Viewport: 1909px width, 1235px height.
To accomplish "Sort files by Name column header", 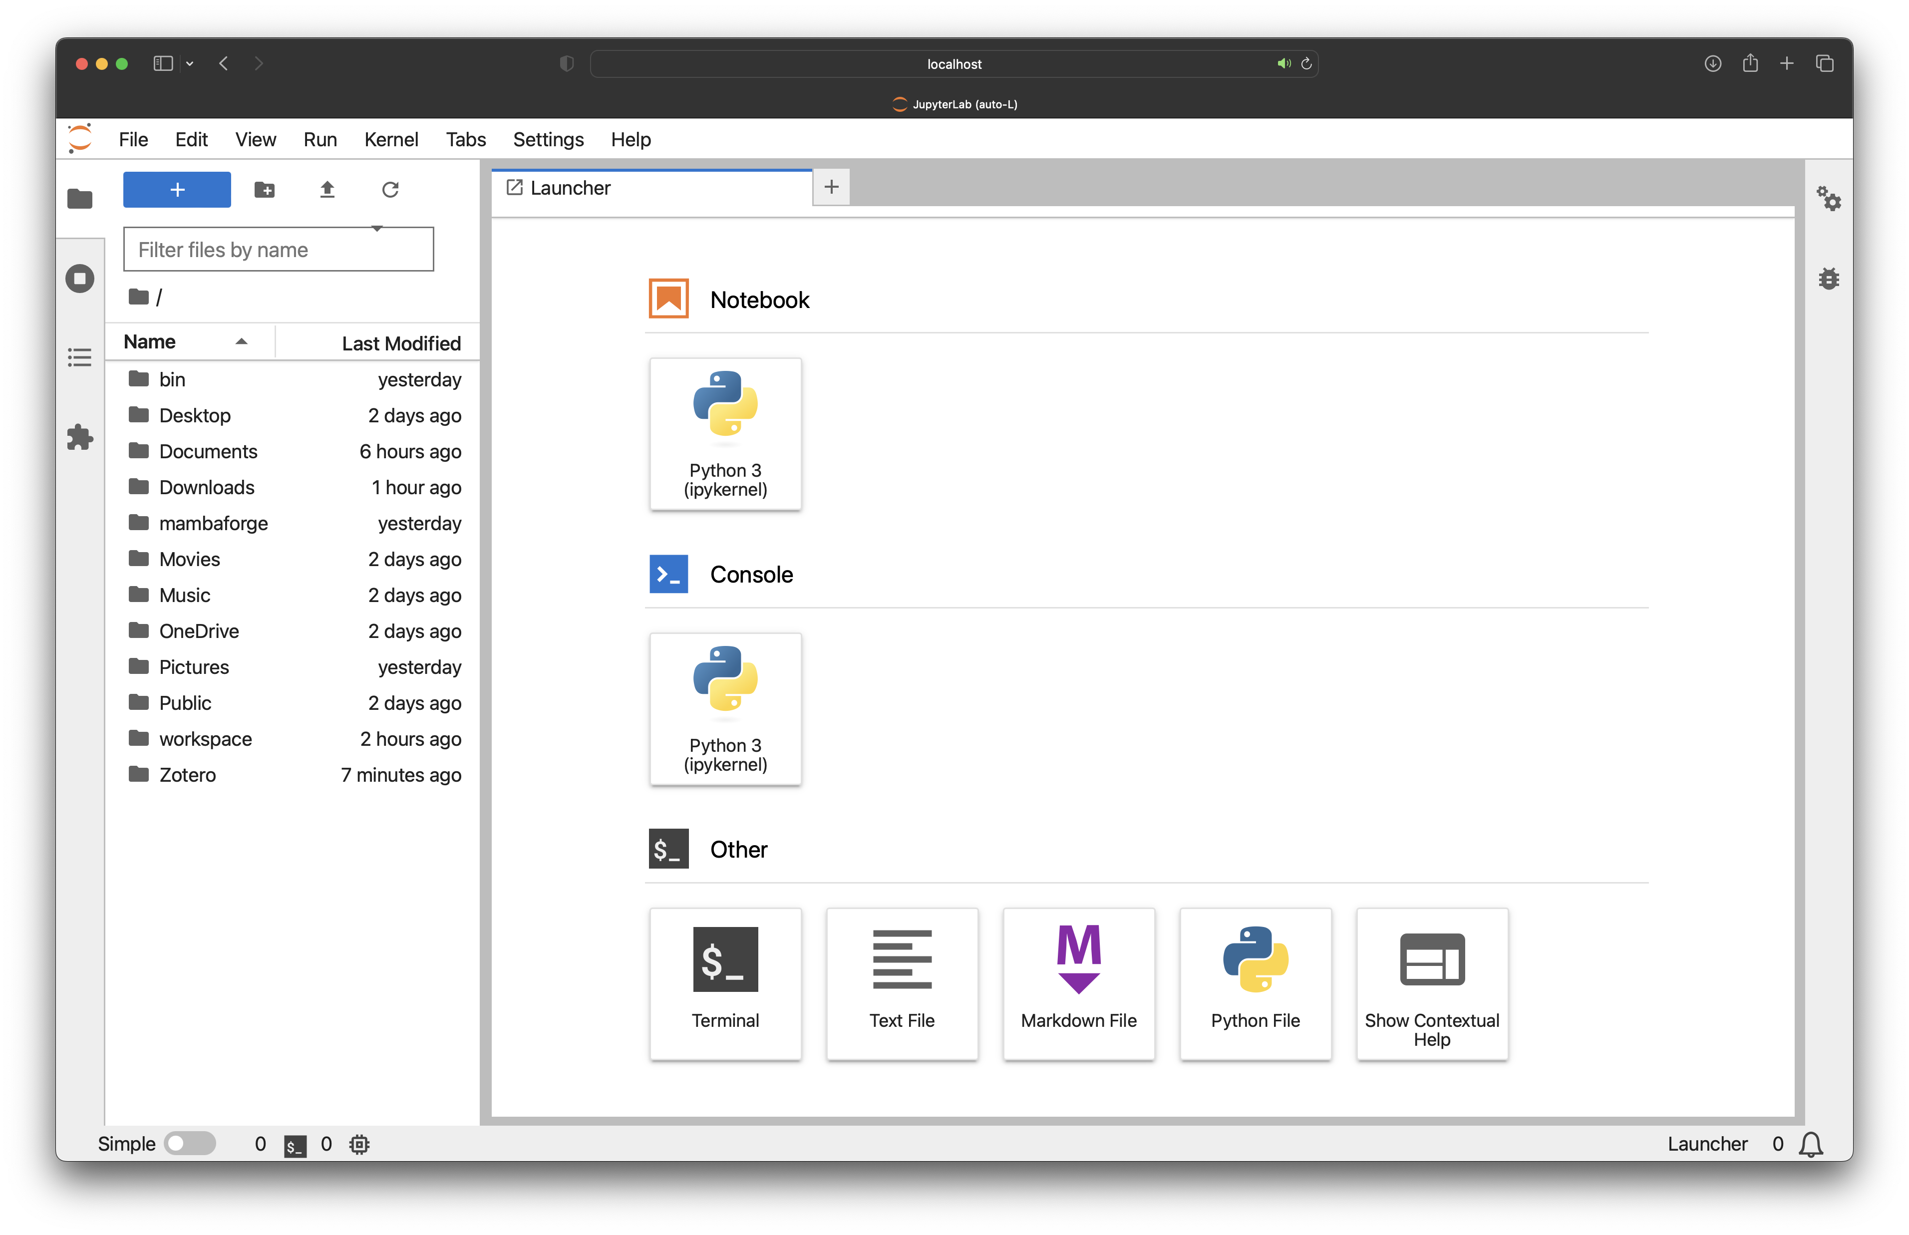I will [189, 341].
